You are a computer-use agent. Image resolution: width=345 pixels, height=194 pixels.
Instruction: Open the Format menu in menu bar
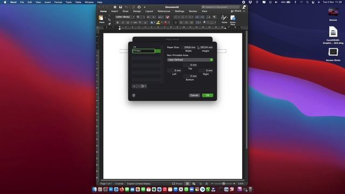[x=58, y=2]
